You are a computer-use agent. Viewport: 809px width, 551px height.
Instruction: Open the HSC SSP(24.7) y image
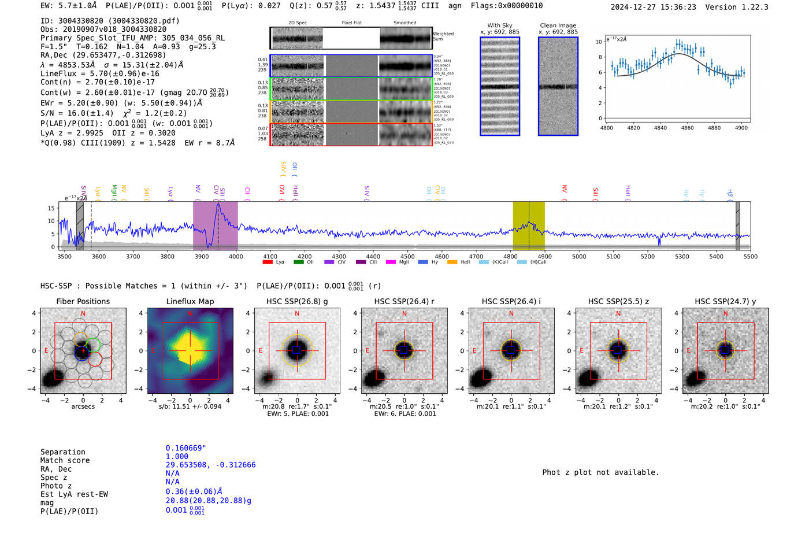pos(725,352)
